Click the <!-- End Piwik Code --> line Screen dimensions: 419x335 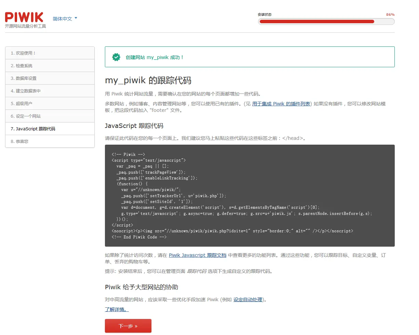[x=139, y=237]
